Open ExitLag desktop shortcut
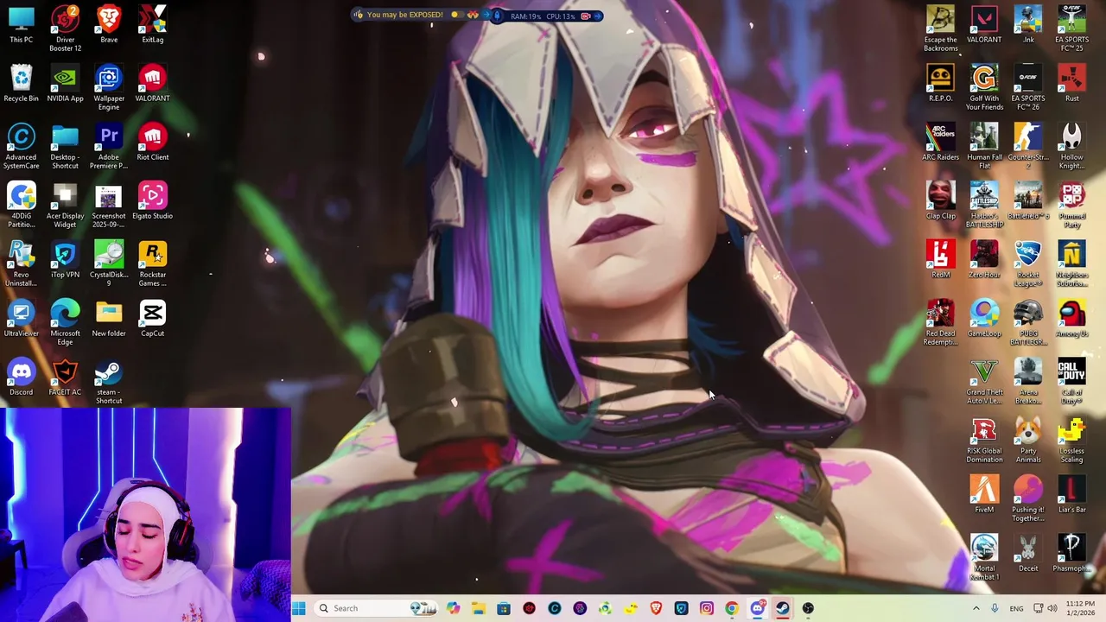This screenshot has height=622, width=1106. pos(152,24)
